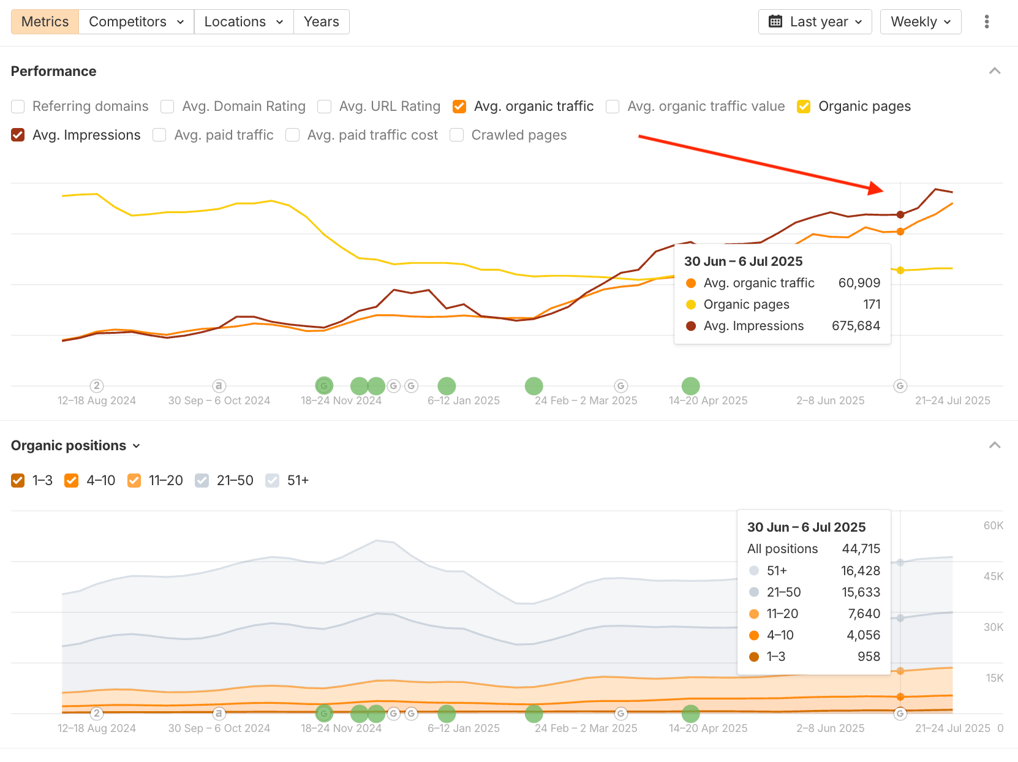The image size is (1018, 762).
Task: Open the Competitors menu button
Action: pos(136,22)
